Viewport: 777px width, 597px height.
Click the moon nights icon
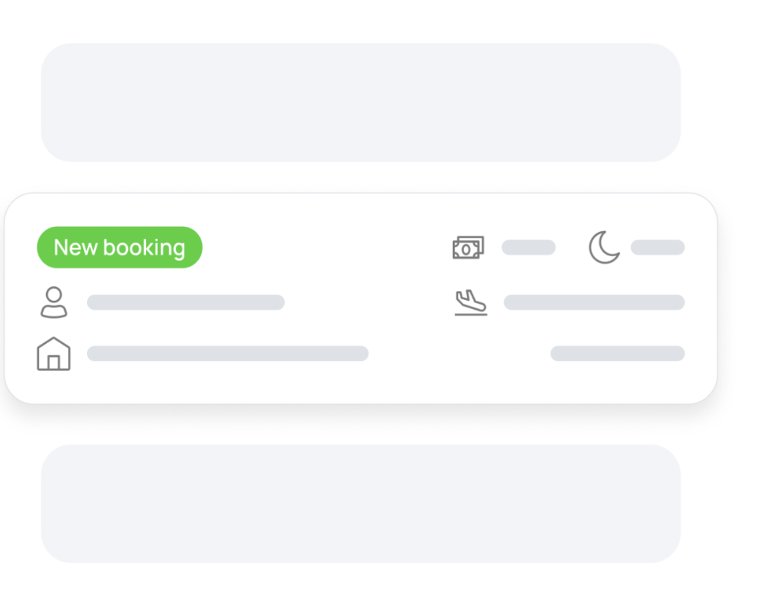tap(604, 247)
